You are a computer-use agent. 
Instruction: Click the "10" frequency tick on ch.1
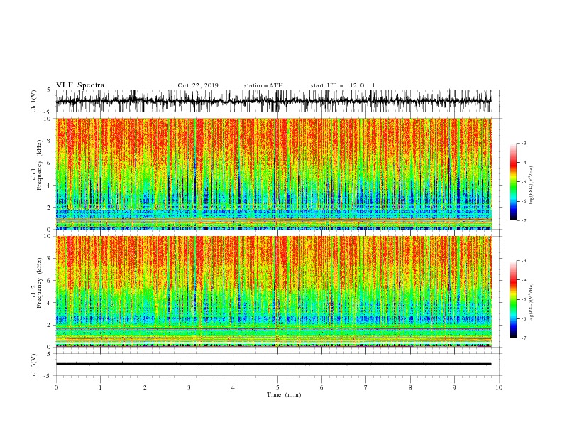48,119
